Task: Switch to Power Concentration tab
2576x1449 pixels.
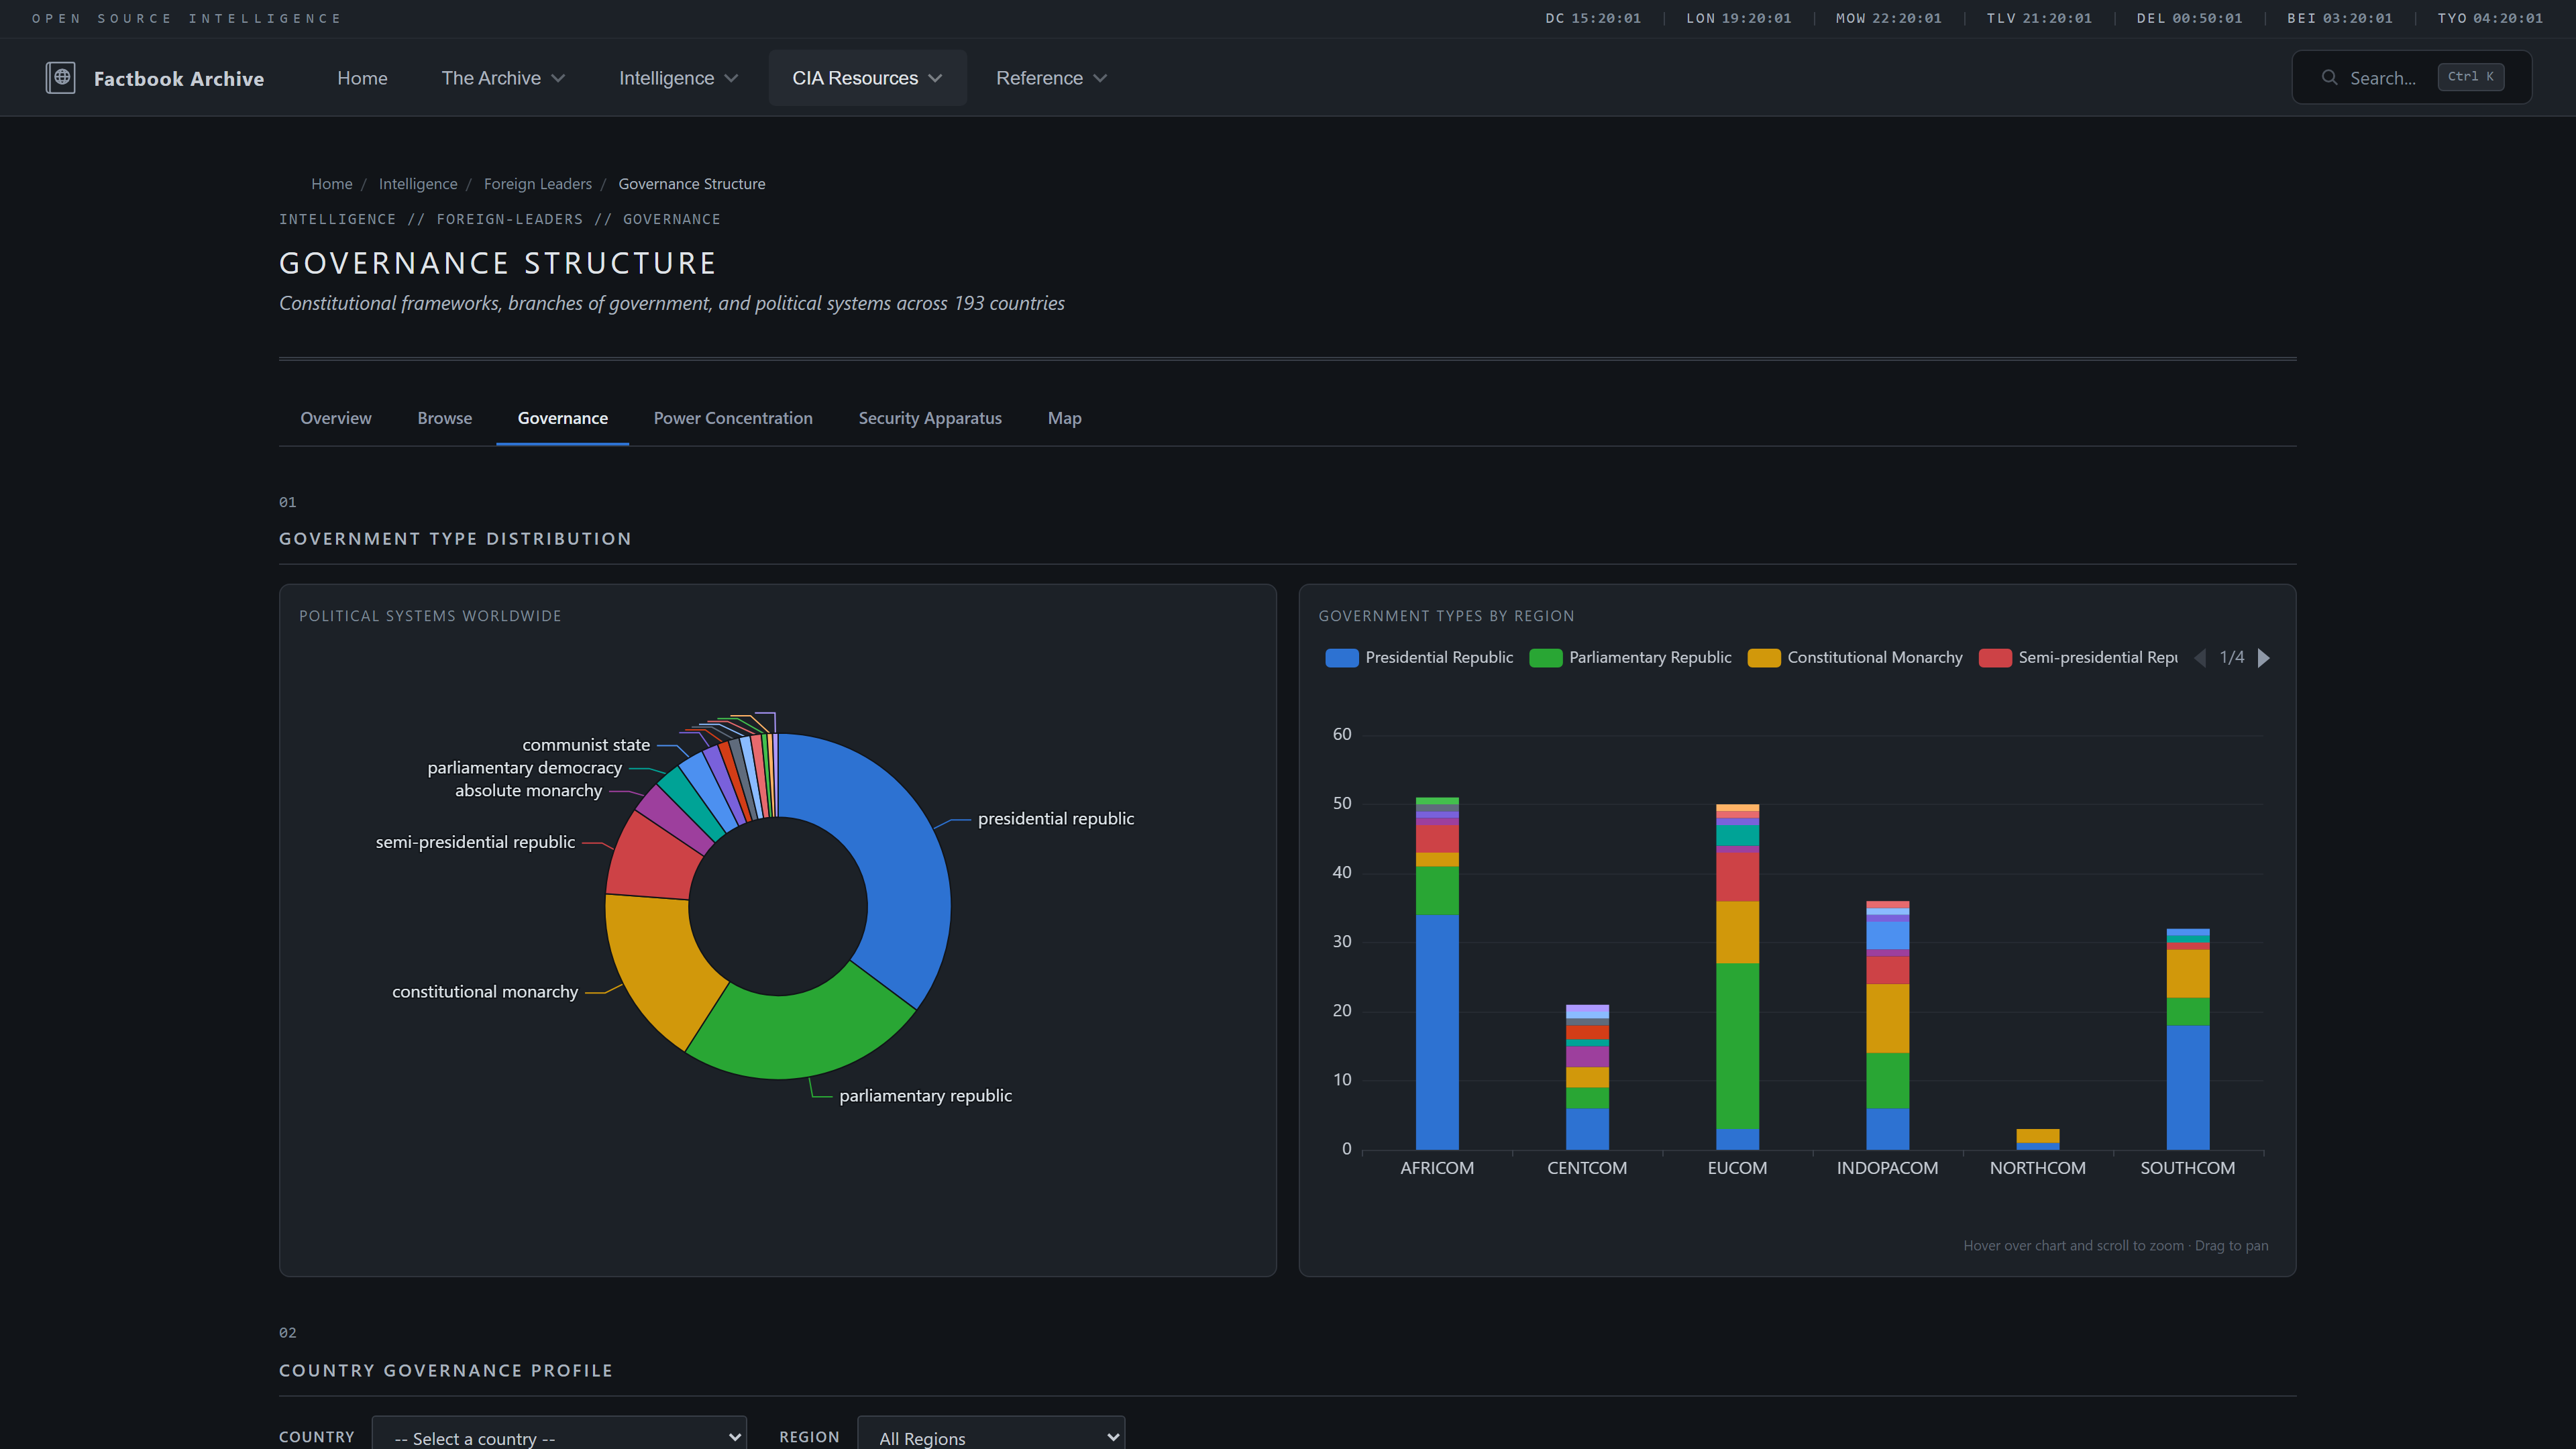Action: tap(733, 418)
